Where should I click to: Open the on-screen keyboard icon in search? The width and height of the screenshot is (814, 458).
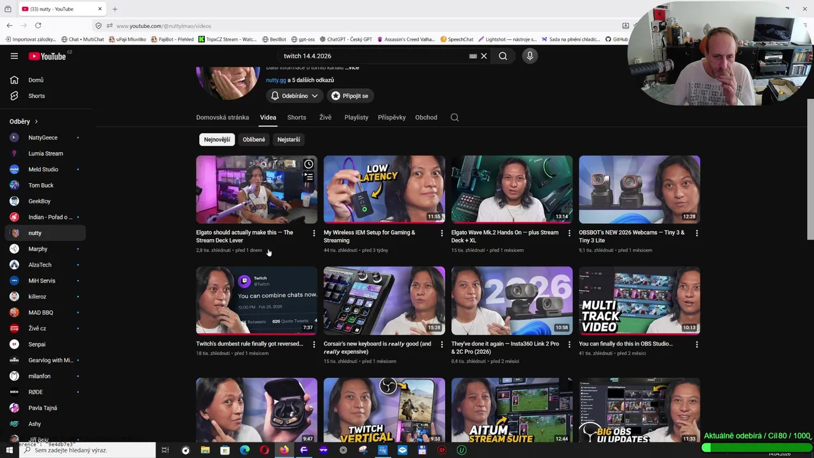pos(473,56)
